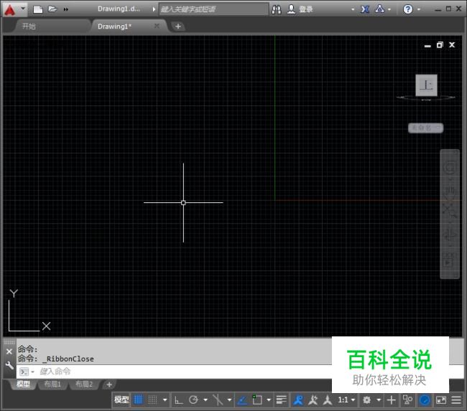The width and height of the screenshot is (467, 411).
Task: Open the recent commands dropdown arrow
Action: [x=33, y=372]
